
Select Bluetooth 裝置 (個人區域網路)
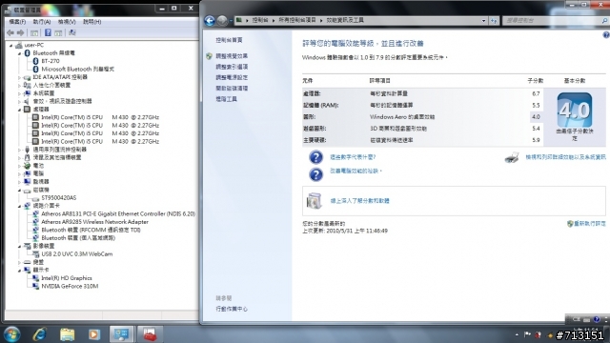pyautogui.click(x=78, y=238)
